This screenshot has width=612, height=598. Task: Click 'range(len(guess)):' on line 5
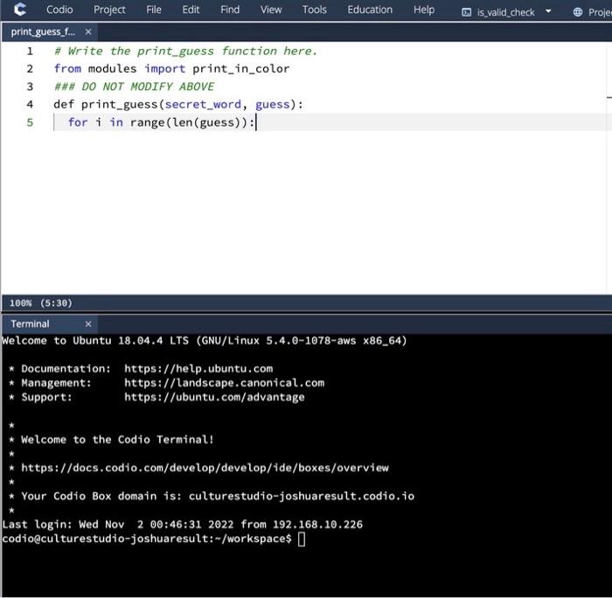click(192, 122)
